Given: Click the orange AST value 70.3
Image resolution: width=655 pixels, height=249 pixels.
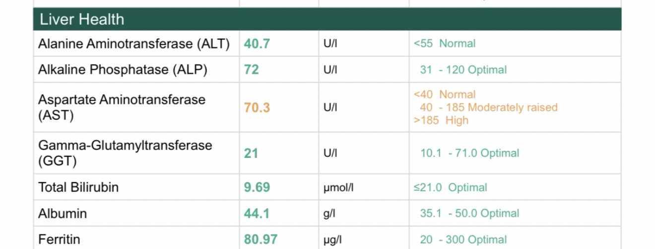Looking at the screenshot, I should (x=257, y=107).
